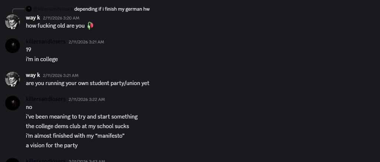The width and height of the screenshot is (380, 162).
Task: Select the message 'i'm in college'
Action: [x=42, y=59]
